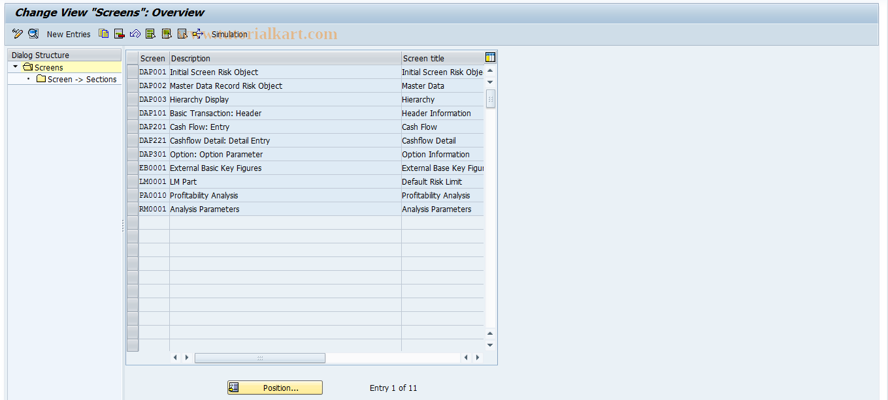Click the Screen title column header

click(442, 58)
